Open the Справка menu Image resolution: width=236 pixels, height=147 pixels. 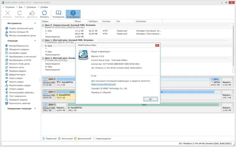point(44,7)
